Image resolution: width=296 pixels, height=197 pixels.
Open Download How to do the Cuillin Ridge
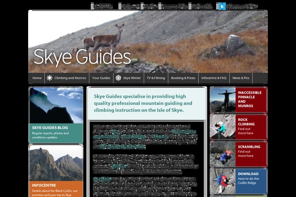239,181
